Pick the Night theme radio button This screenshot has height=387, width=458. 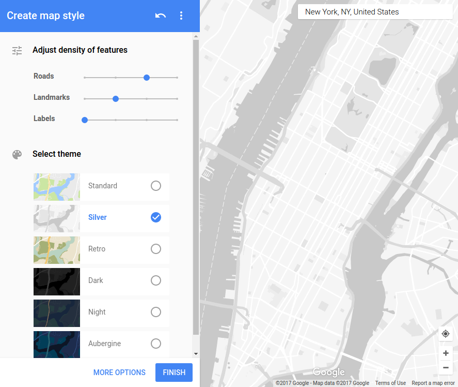pos(155,312)
